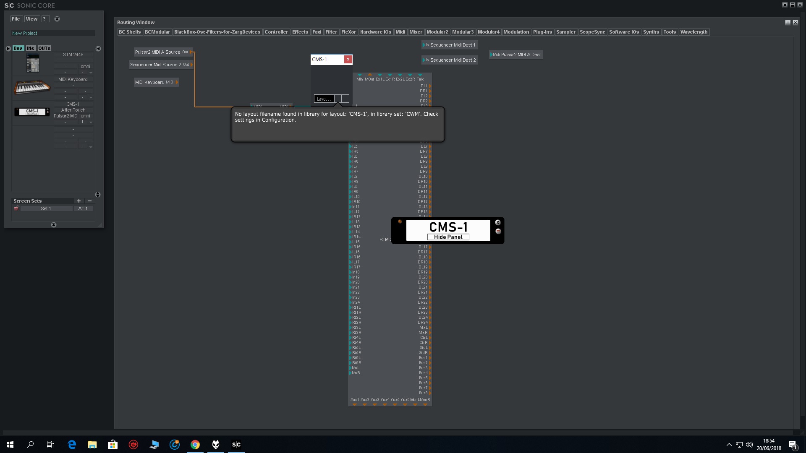This screenshot has width=806, height=453.
Task: Switch to the OUTs tab
Action: [44, 48]
